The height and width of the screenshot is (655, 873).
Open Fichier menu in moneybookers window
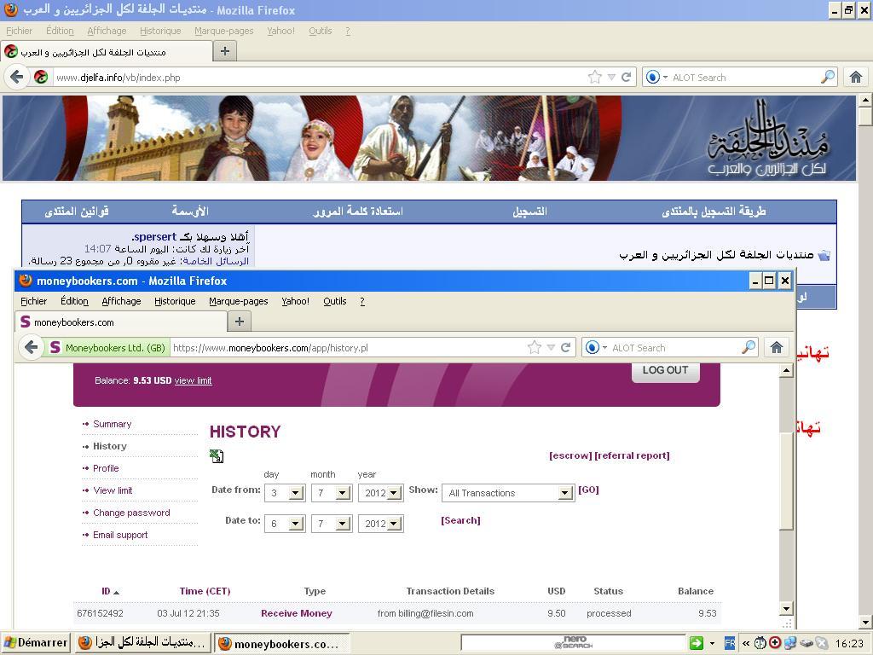pyautogui.click(x=34, y=301)
